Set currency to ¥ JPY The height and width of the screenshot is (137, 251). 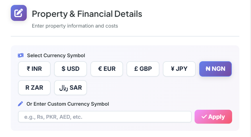pos(179,69)
